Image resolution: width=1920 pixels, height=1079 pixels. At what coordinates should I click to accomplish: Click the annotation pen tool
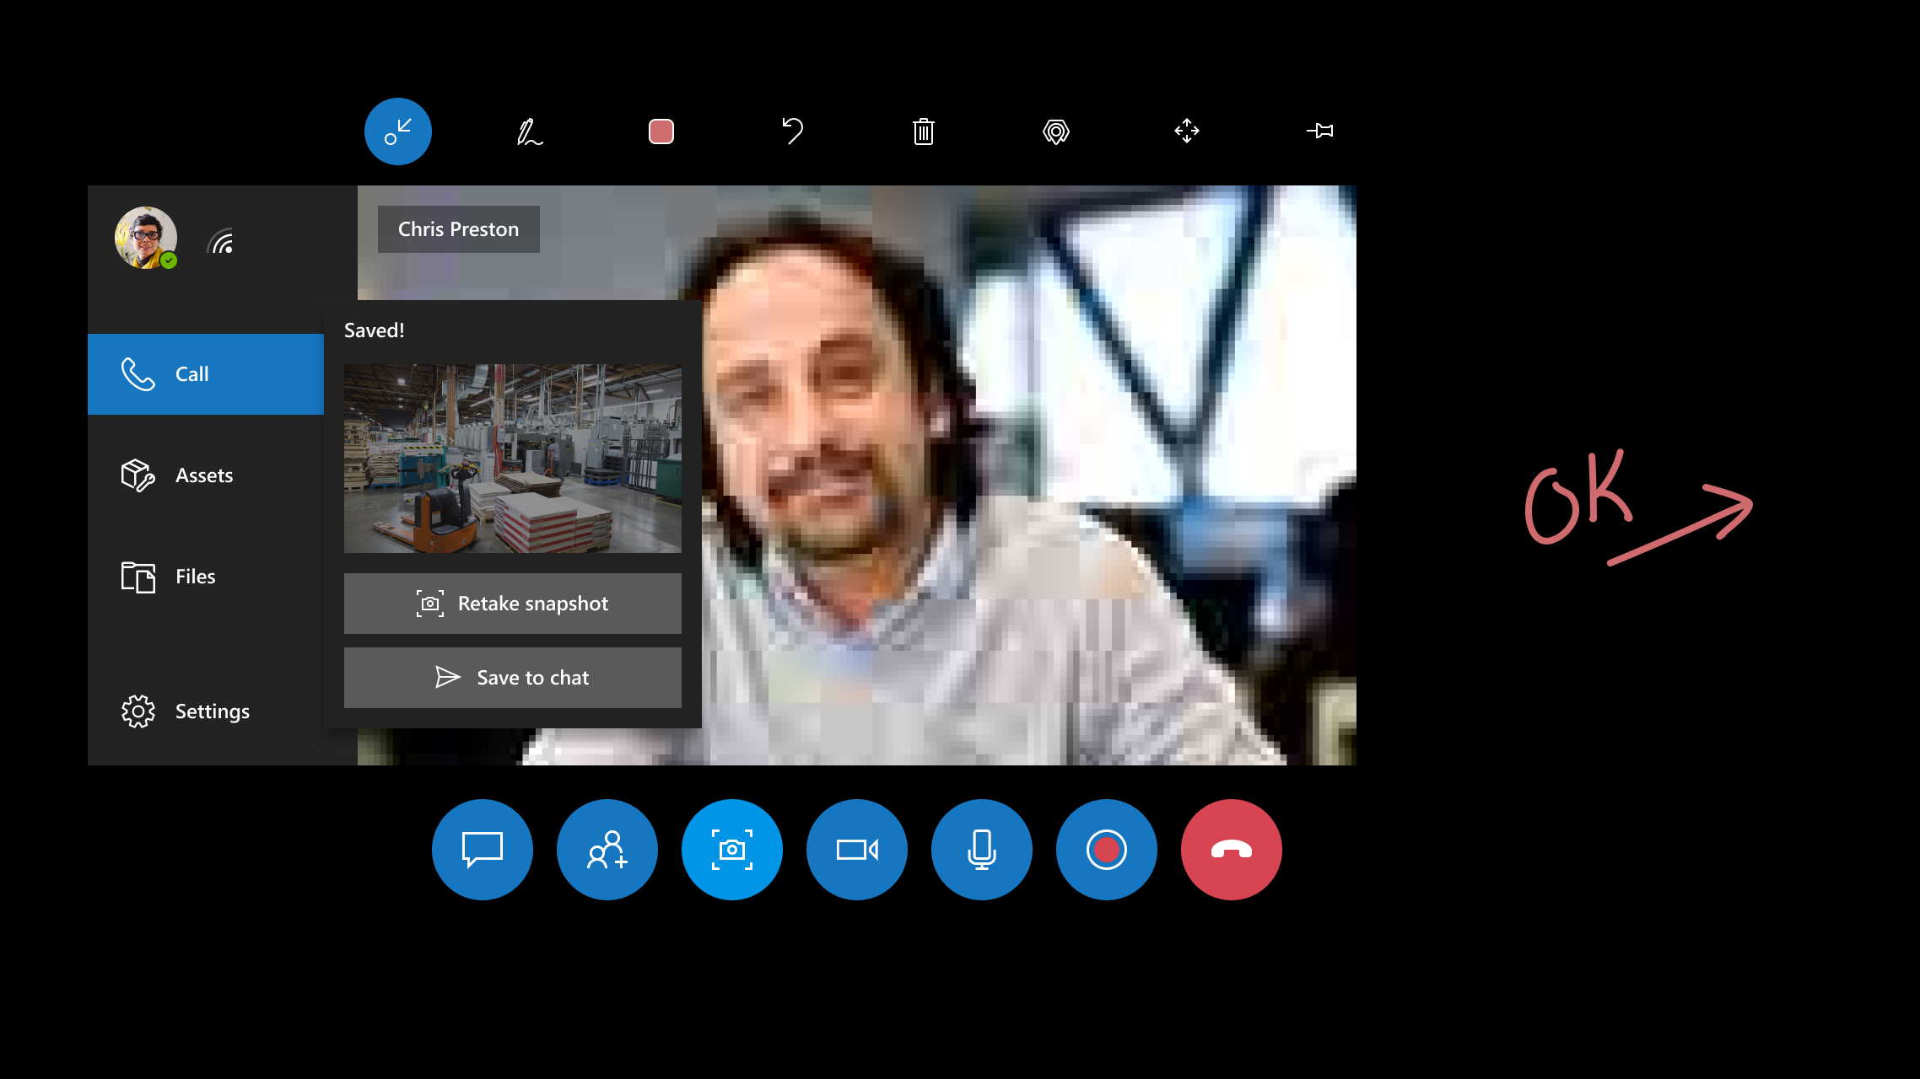529,131
